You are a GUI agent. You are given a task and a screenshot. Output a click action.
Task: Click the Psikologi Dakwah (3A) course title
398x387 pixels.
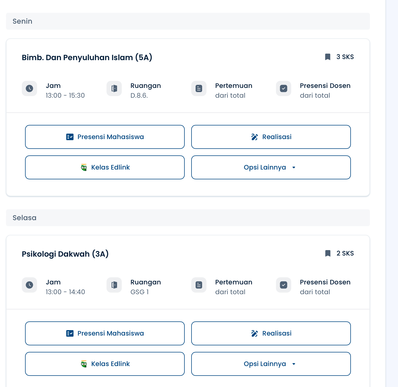click(x=65, y=254)
